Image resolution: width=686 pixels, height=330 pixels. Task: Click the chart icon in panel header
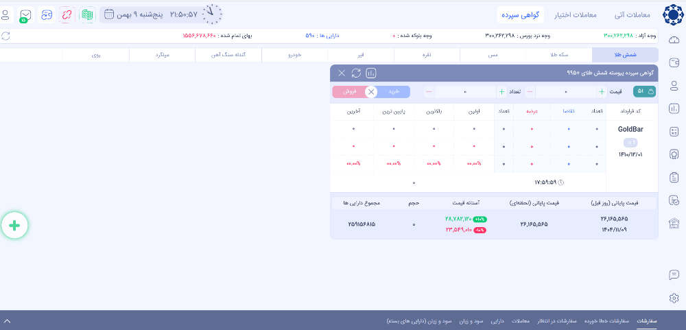(371, 73)
